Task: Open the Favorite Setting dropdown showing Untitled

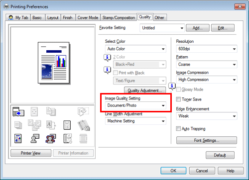Action: tap(162, 28)
